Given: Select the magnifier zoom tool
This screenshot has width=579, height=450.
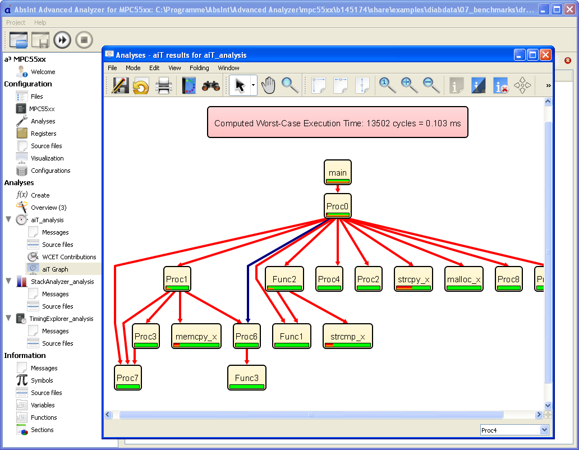Looking at the screenshot, I should pos(290,86).
